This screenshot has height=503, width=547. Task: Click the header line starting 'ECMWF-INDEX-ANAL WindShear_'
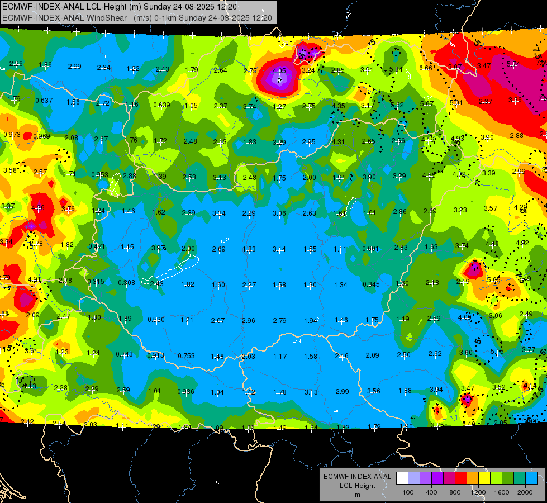137,18
